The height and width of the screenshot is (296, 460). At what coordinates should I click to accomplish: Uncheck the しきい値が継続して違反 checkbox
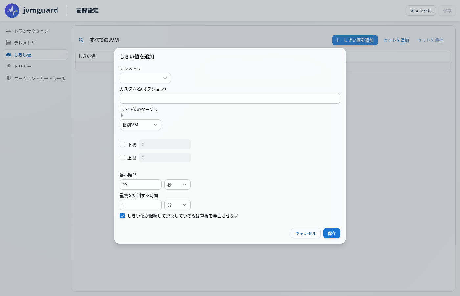tap(122, 216)
